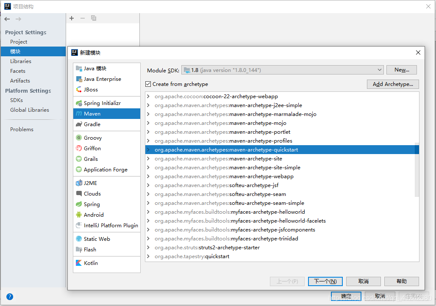Select the Flash icon
The height and width of the screenshot is (306, 436).
click(x=79, y=249)
